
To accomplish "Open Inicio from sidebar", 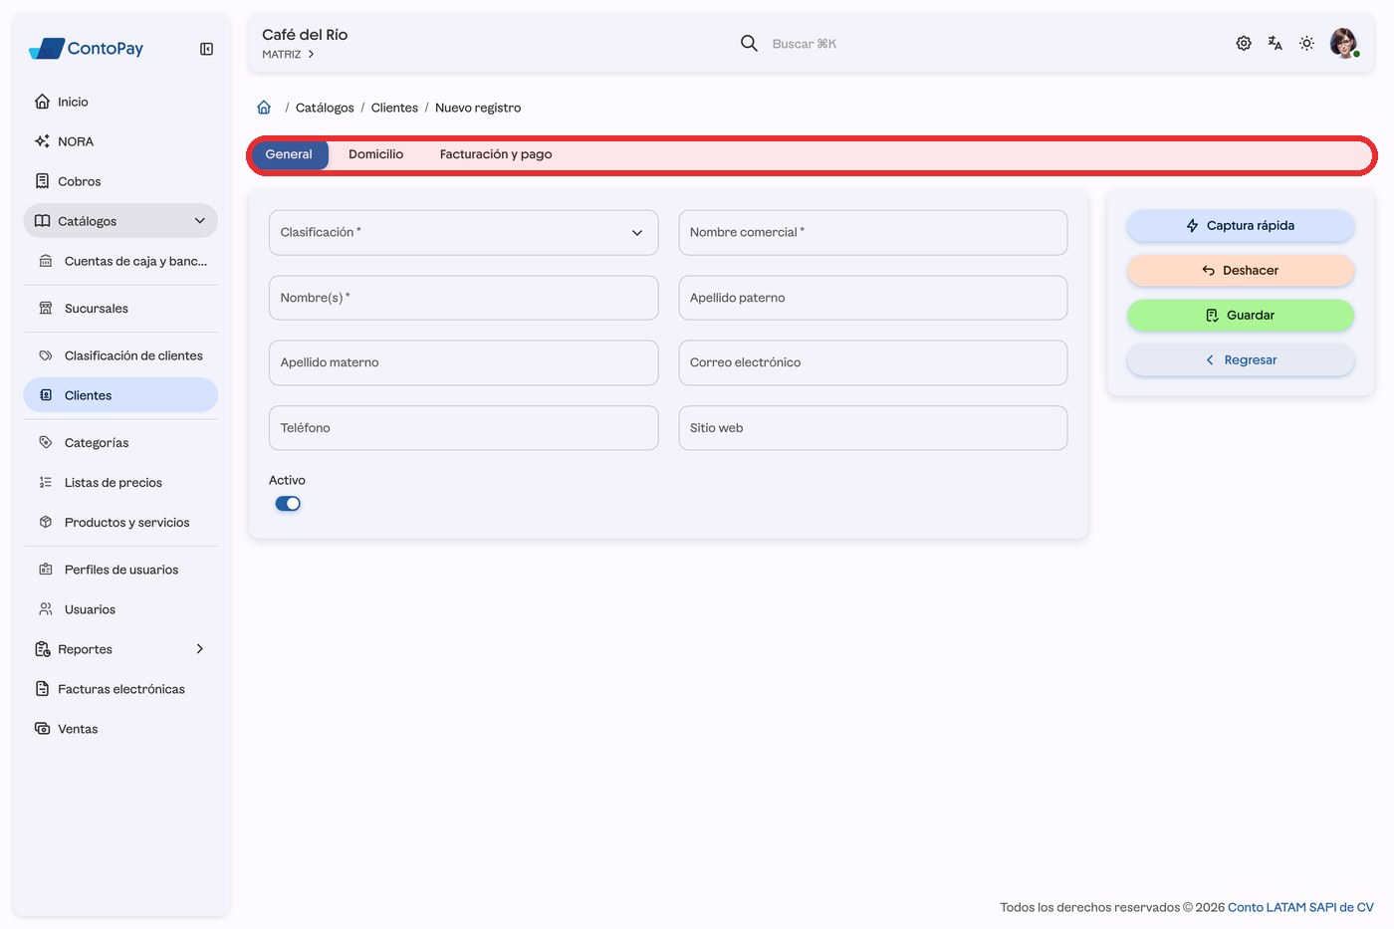I will point(120,102).
